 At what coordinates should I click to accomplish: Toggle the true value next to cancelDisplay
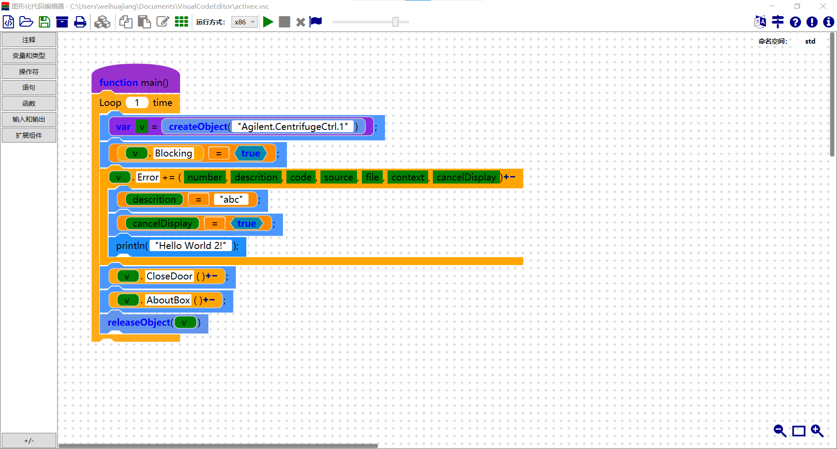coord(247,223)
